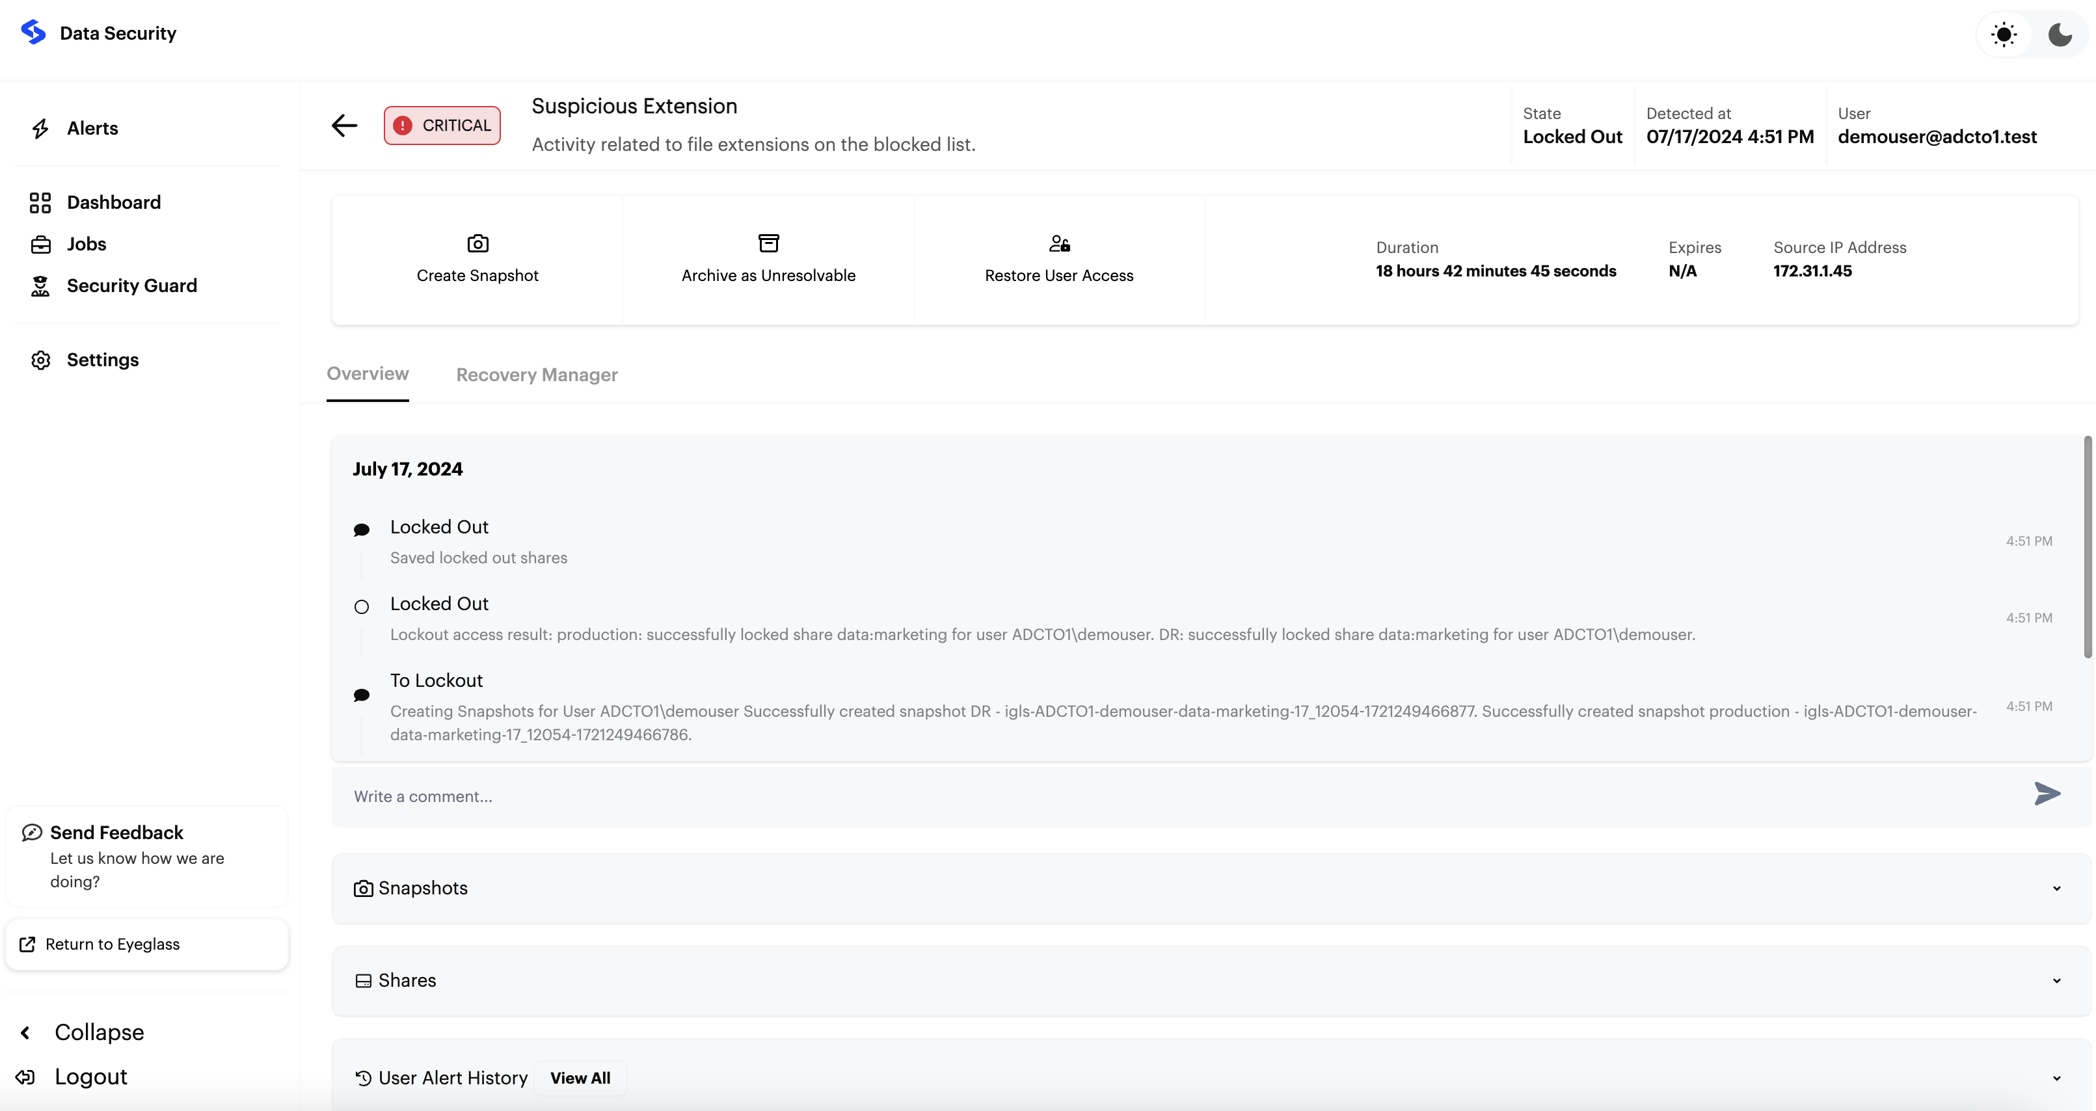
Task: Expand the Snapshots section
Action: pos(2056,888)
